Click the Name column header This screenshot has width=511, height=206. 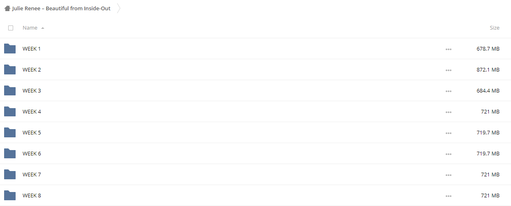pos(30,28)
